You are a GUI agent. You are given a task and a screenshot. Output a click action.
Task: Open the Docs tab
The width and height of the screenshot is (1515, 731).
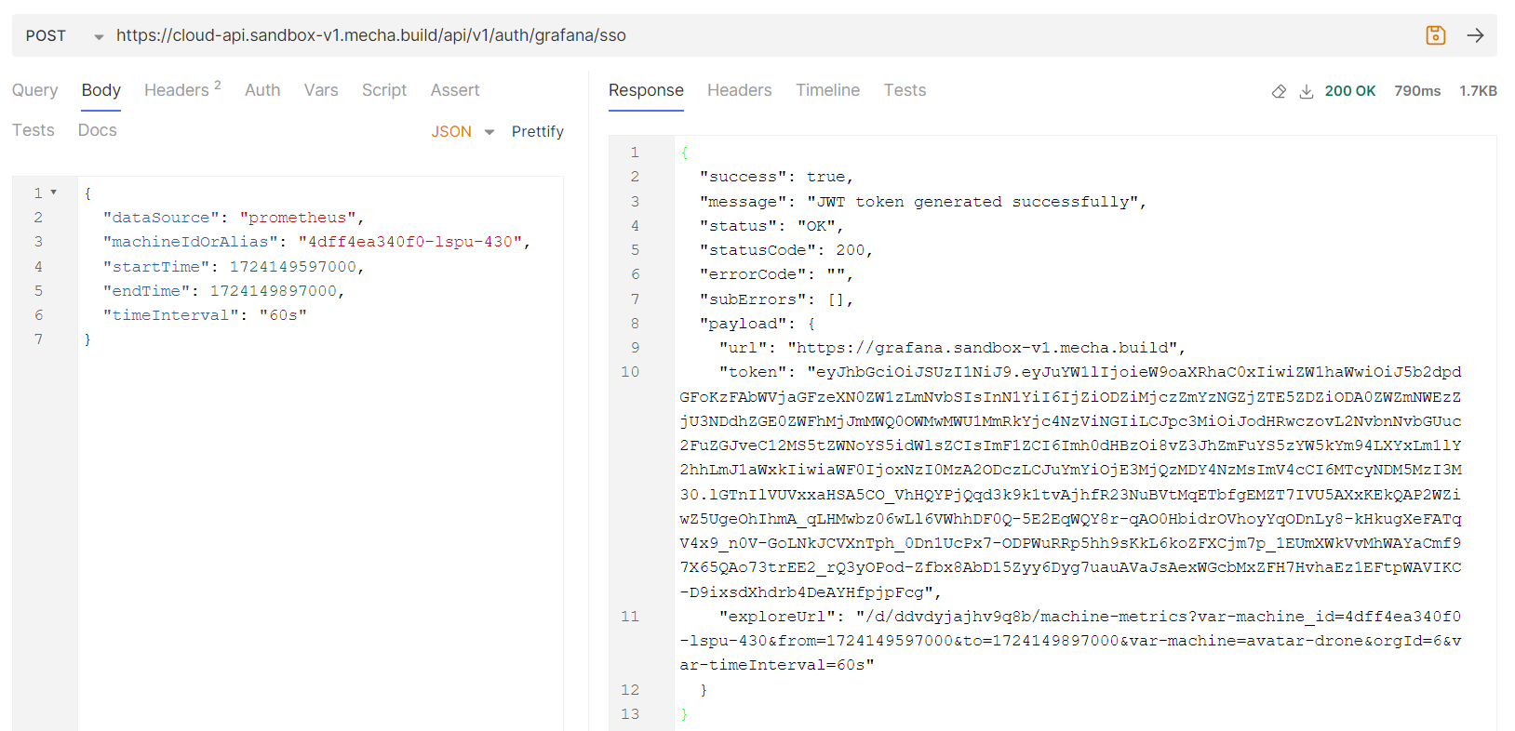(x=98, y=130)
